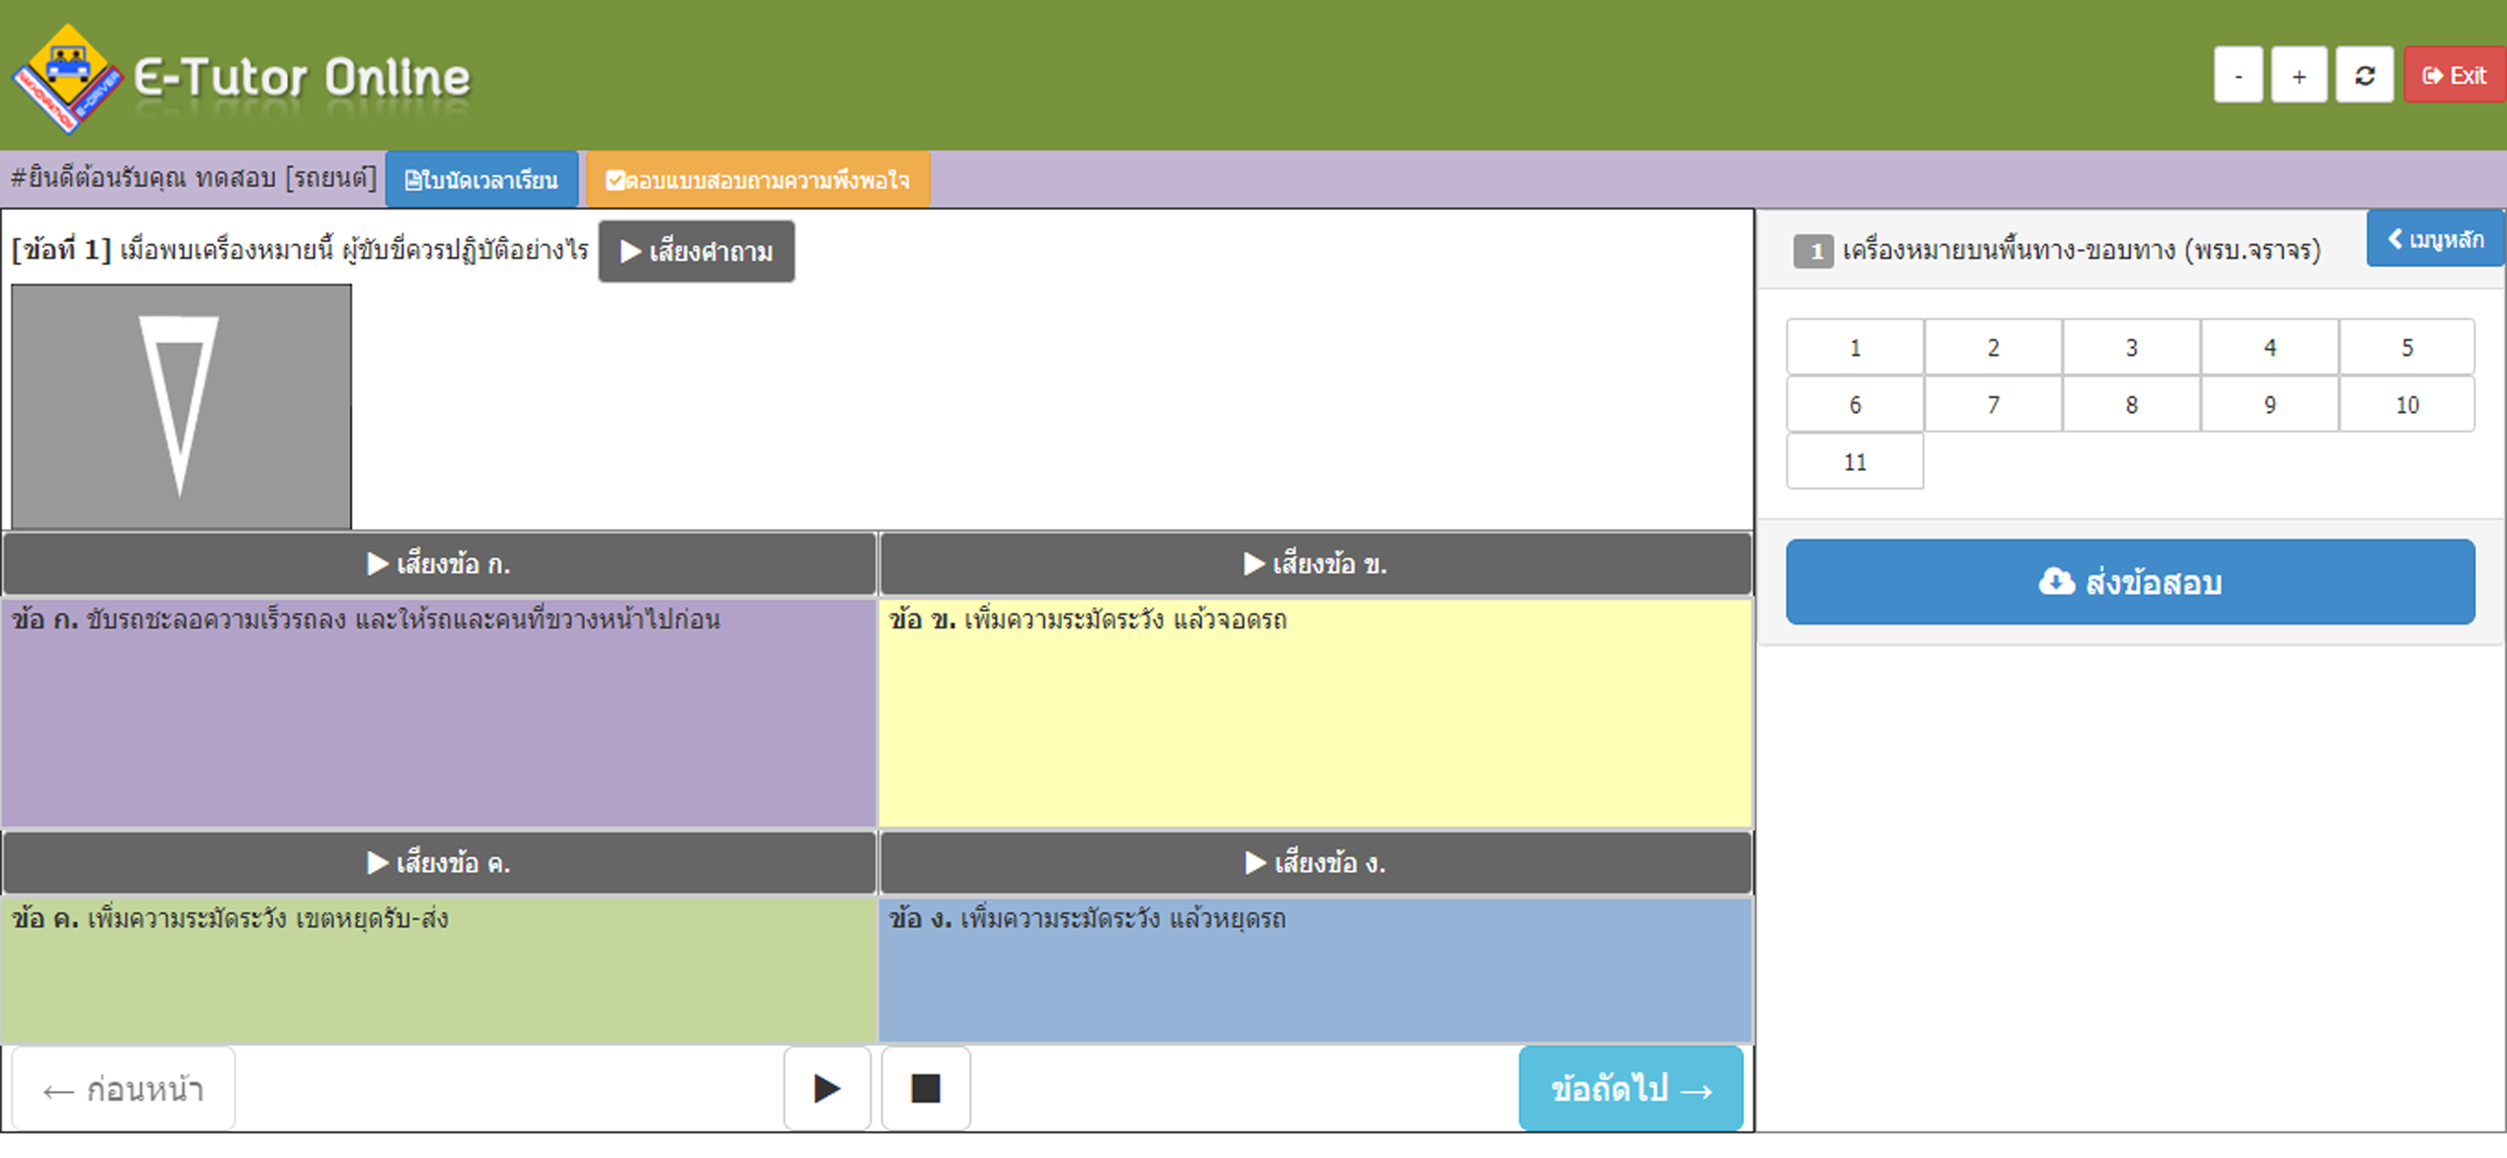Image resolution: width=2507 pixels, height=1158 pixels.
Task: Jump to question 9
Action: coord(2269,405)
